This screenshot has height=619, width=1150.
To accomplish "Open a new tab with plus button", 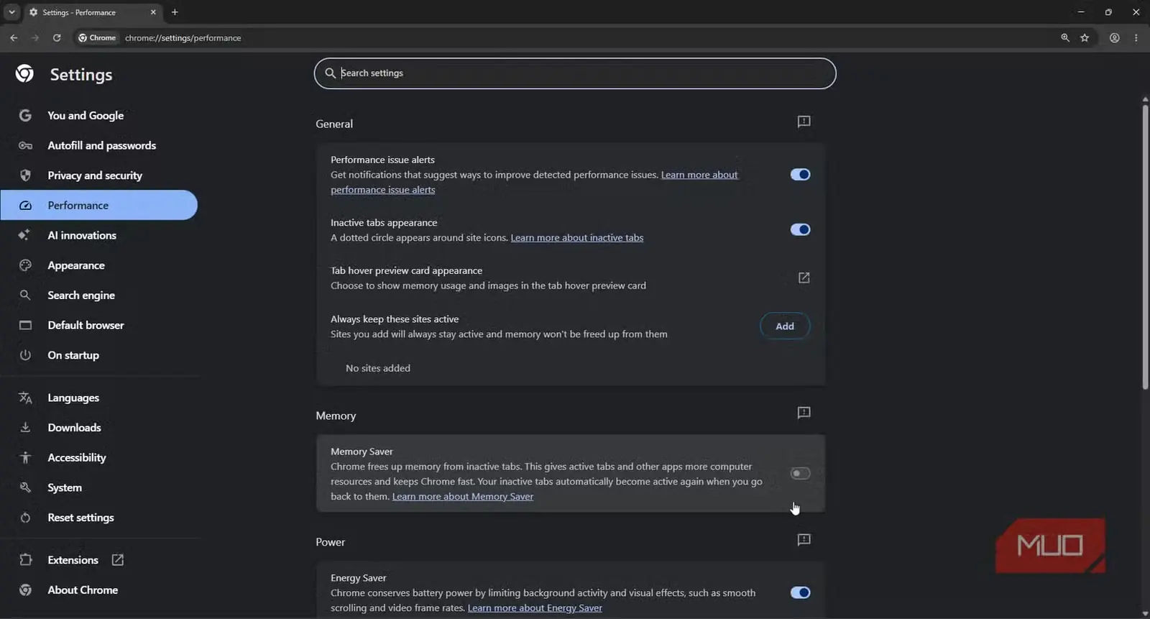I will pyautogui.click(x=175, y=12).
